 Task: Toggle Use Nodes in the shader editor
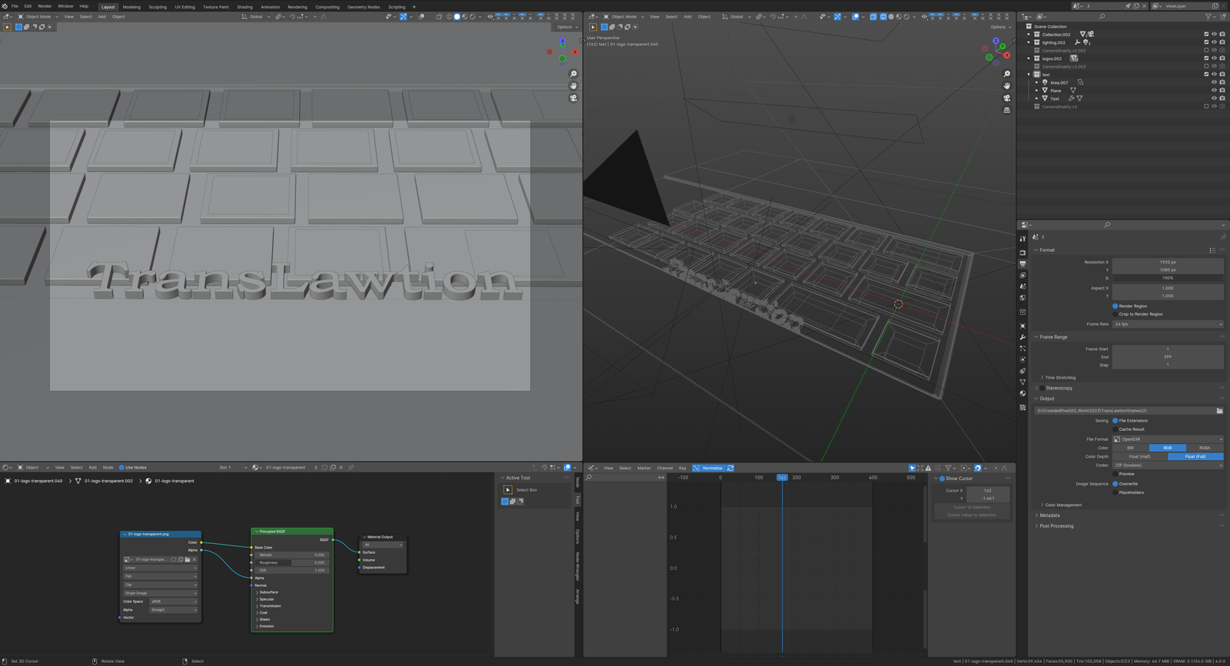tap(121, 467)
